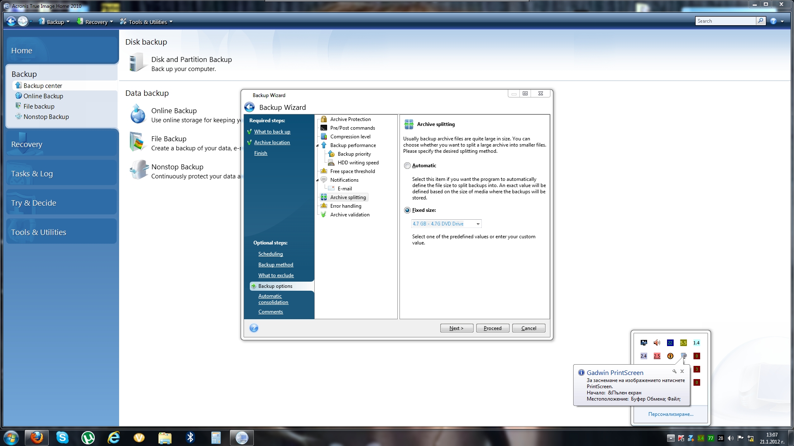Viewport: 794px width, 446px height.
Task: Click the Next button in Backup Wizard
Action: click(x=457, y=328)
